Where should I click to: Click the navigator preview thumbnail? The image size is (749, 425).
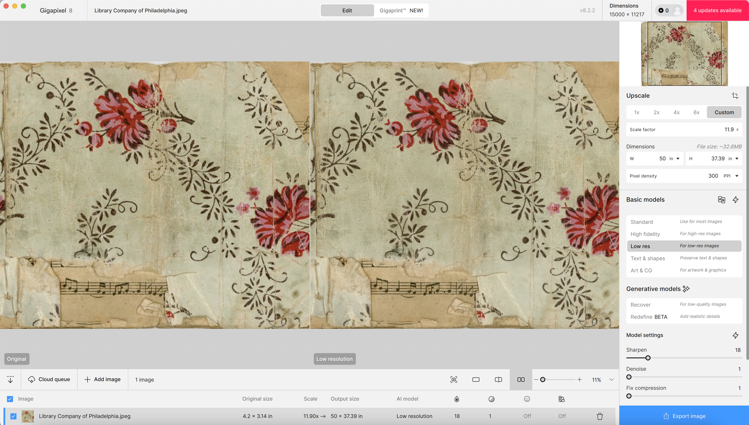(684, 54)
